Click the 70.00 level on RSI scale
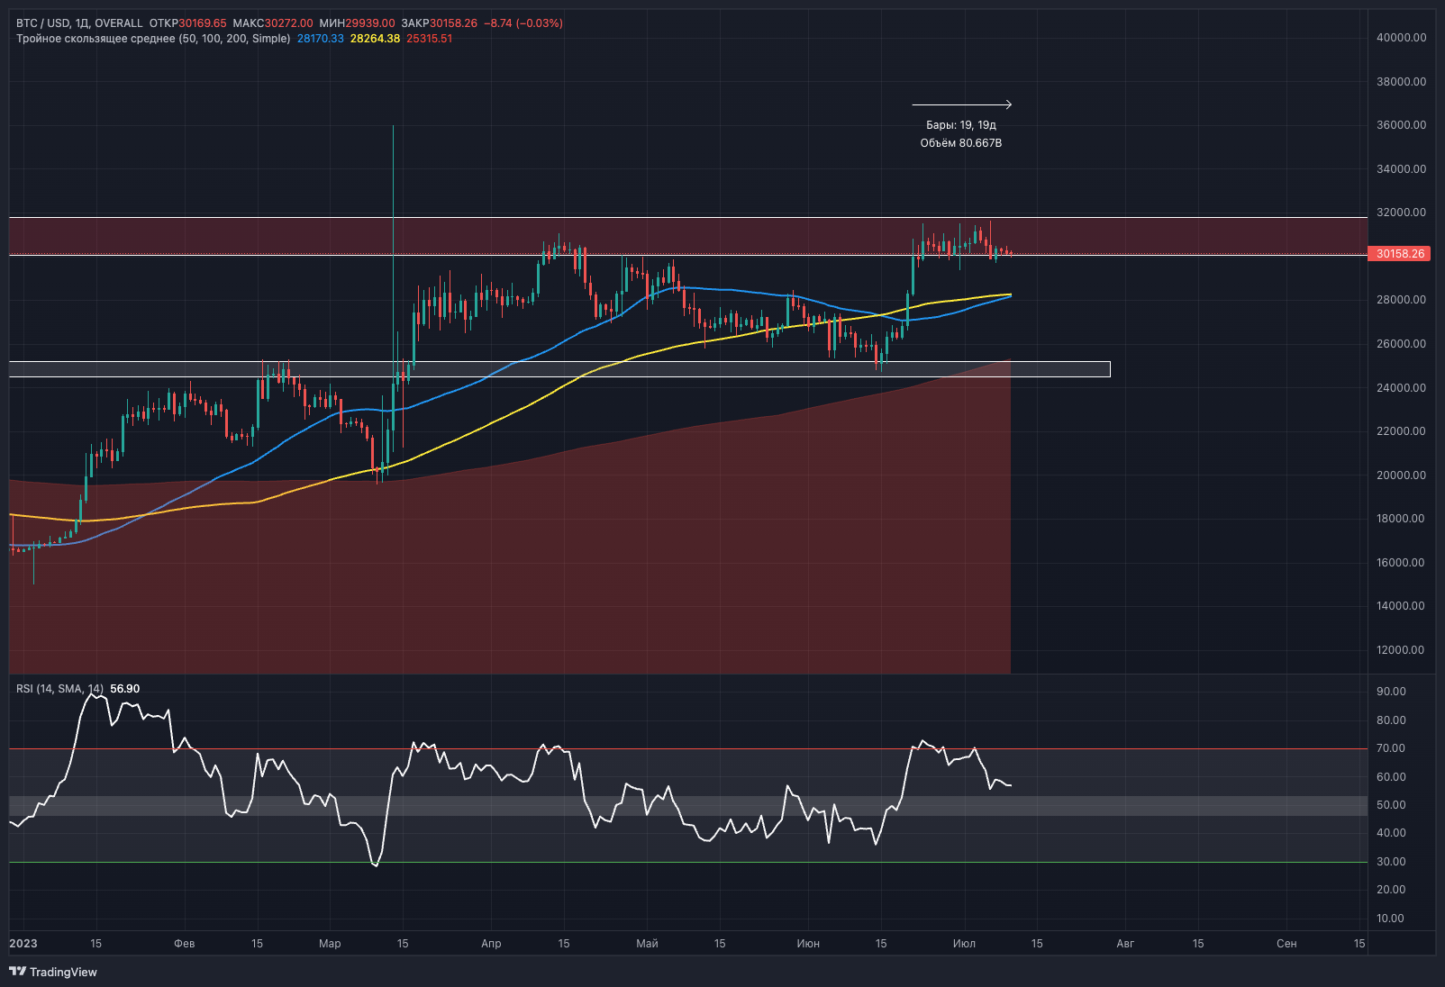This screenshot has height=987, width=1445. coord(1391,748)
